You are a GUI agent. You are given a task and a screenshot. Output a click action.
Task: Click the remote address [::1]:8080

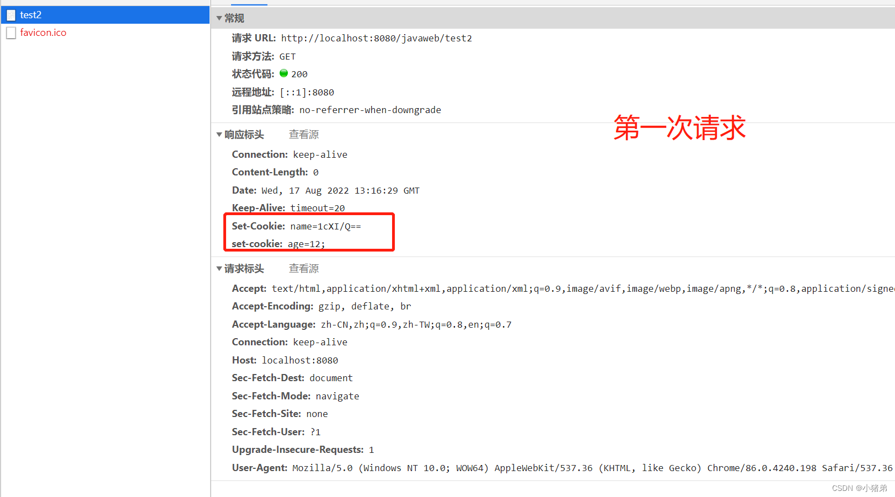[x=307, y=92]
